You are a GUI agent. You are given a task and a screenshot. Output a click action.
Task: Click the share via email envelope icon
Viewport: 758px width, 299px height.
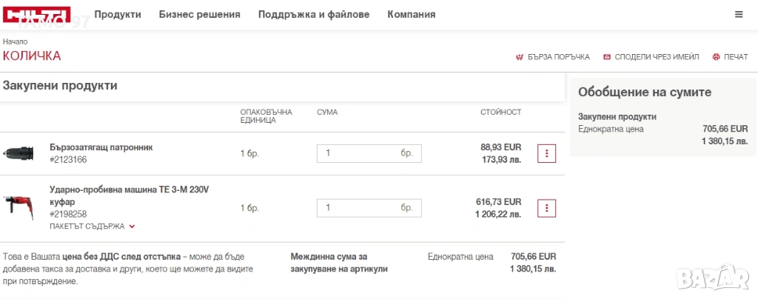click(x=607, y=57)
